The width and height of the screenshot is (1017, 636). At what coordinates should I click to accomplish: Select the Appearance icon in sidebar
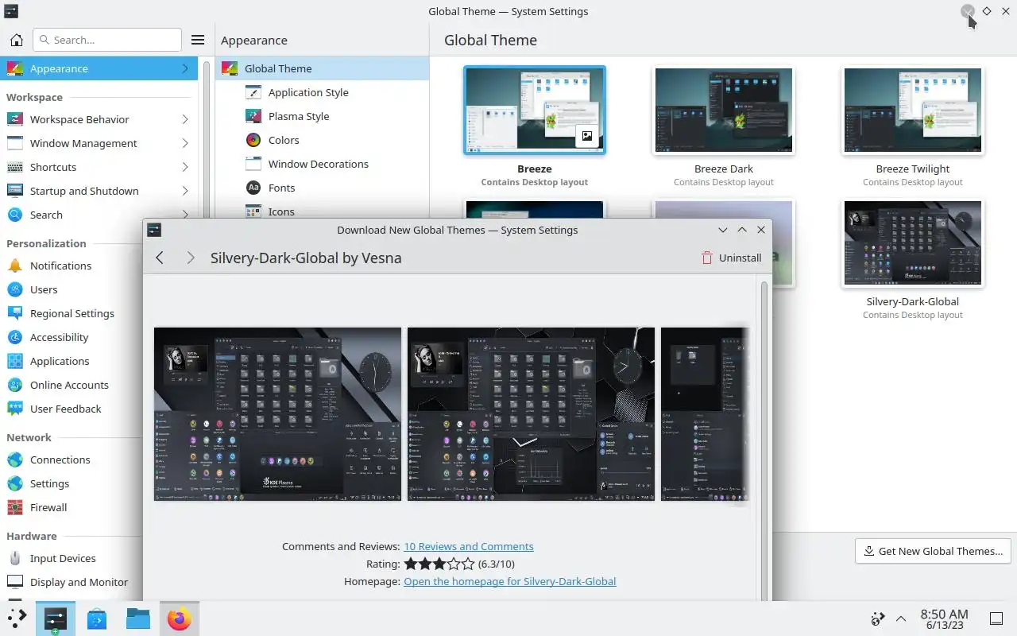(15, 68)
